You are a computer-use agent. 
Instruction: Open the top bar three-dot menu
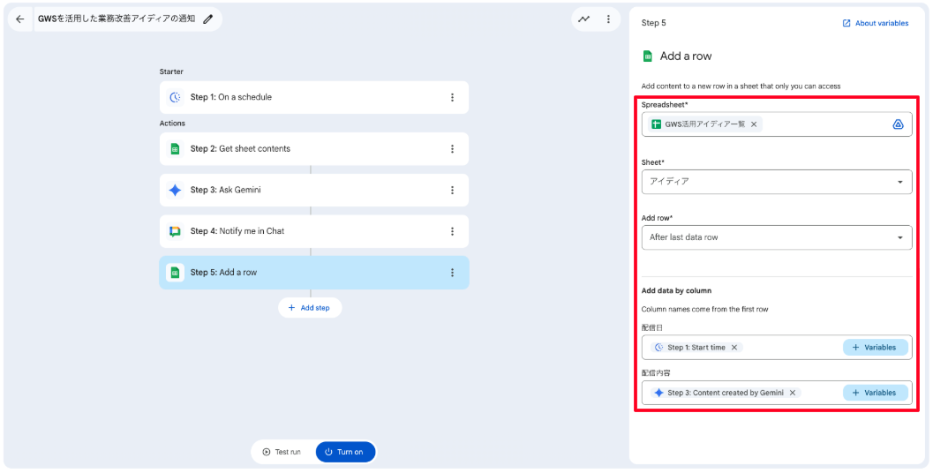(608, 19)
